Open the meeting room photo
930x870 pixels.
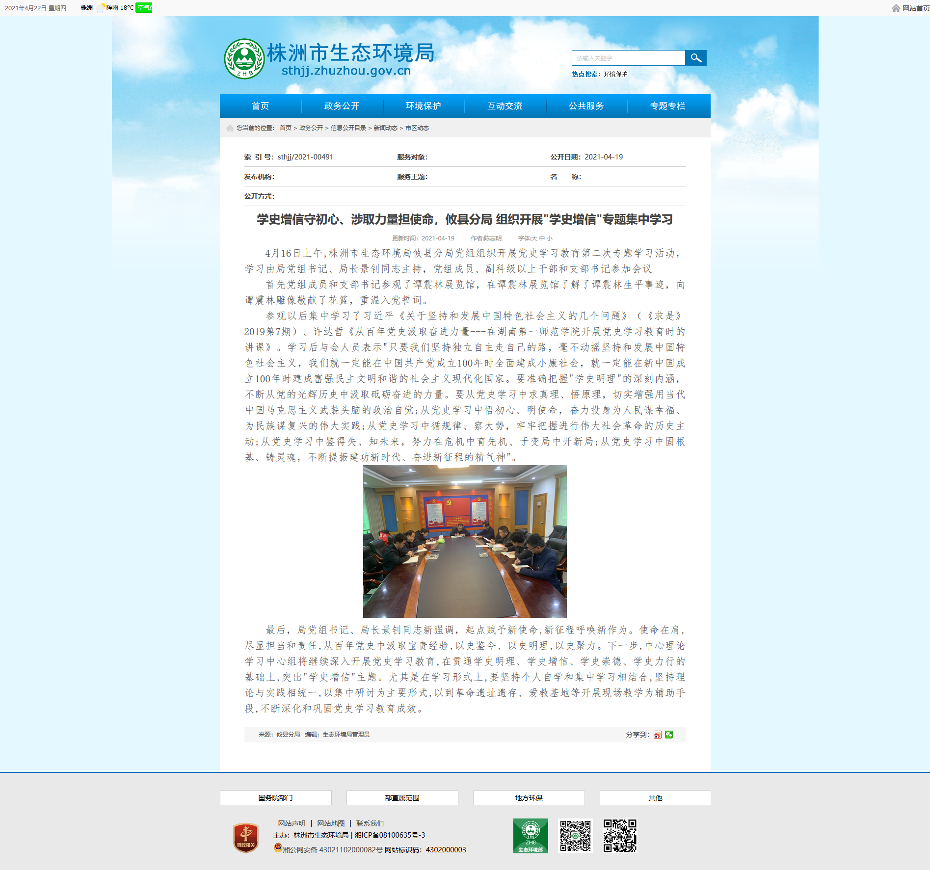[x=465, y=541]
